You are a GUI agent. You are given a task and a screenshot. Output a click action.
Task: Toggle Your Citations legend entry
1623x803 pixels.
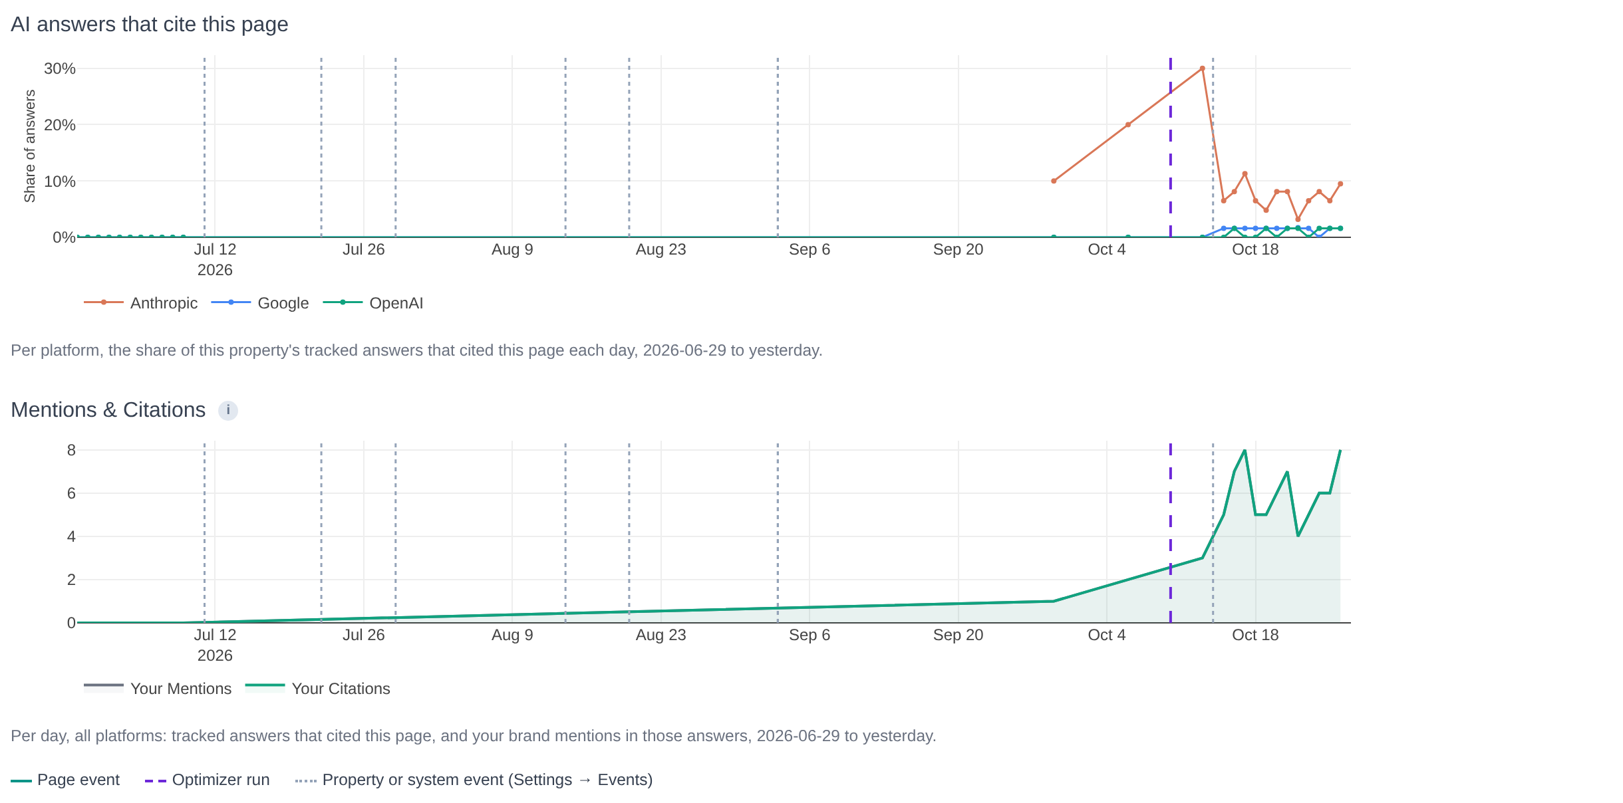pyautogui.click(x=318, y=689)
